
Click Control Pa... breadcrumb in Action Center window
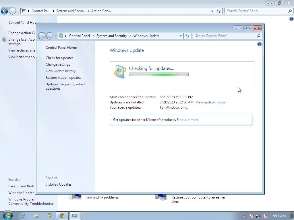[x=41, y=11]
